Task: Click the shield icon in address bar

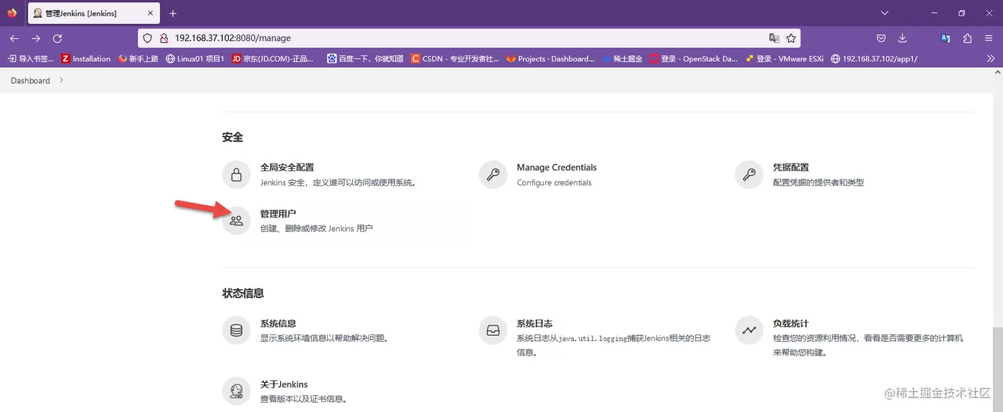Action: coord(148,38)
